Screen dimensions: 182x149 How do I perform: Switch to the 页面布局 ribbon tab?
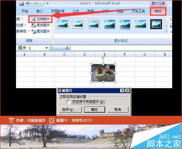pos(58,11)
